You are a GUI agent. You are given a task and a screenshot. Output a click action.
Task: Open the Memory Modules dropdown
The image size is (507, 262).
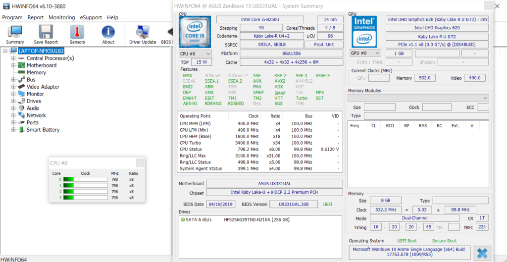click(x=418, y=98)
